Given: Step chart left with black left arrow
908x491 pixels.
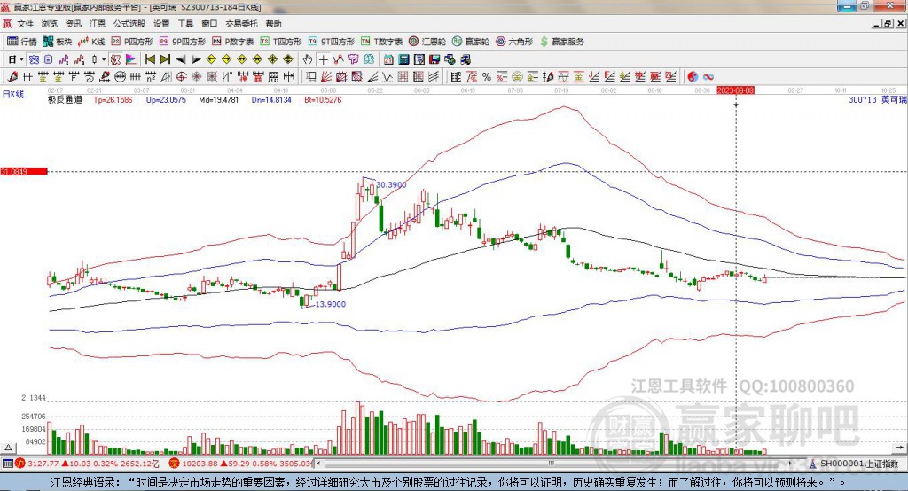Looking at the screenshot, I should click(x=181, y=59).
